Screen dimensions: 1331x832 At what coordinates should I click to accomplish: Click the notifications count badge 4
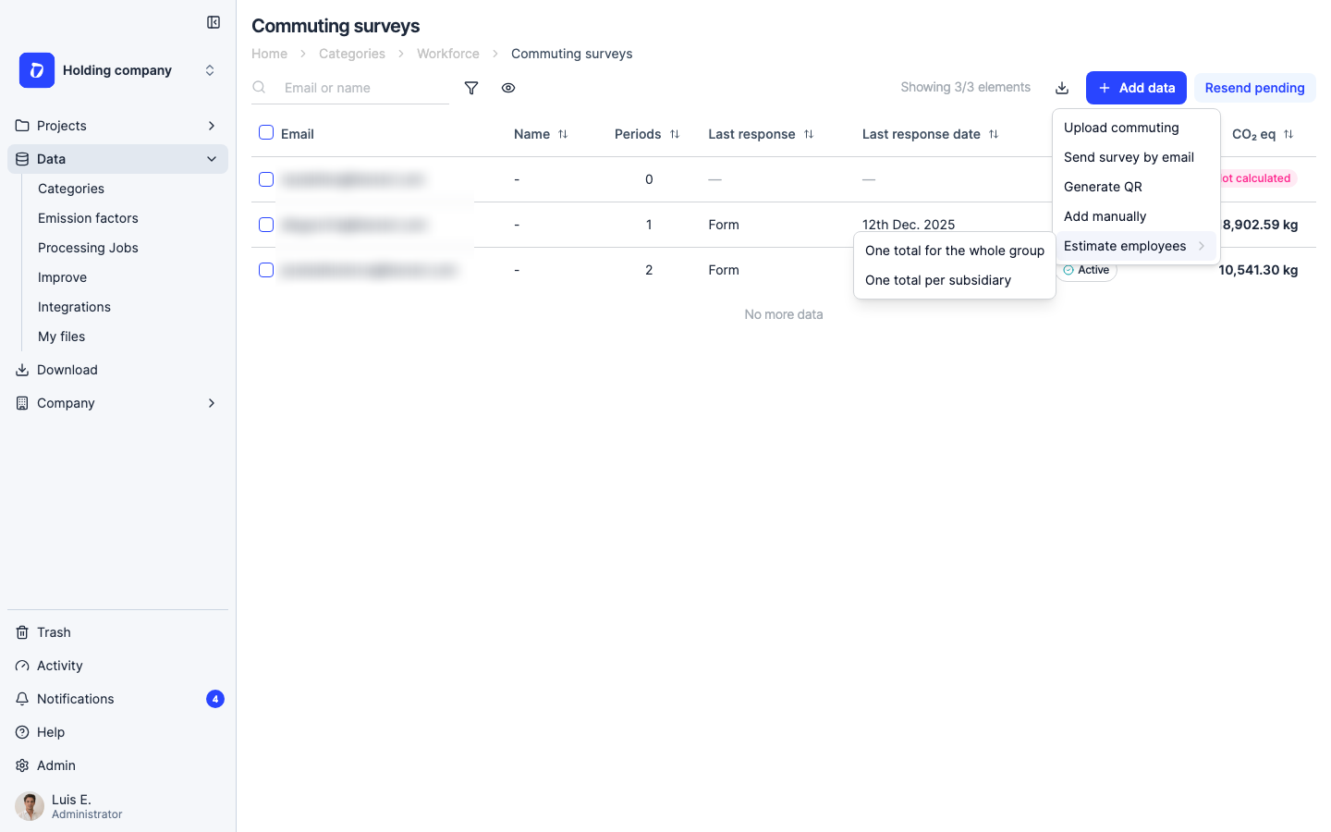pyautogui.click(x=215, y=699)
